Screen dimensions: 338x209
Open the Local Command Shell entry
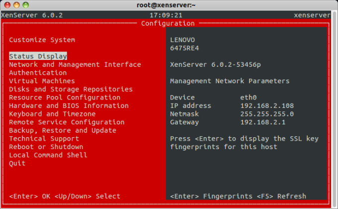48,155
